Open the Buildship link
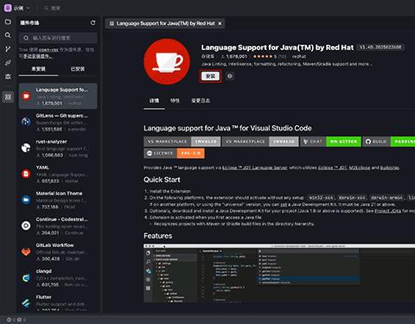Viewport: 415px width, 324px height. [390, 168]
